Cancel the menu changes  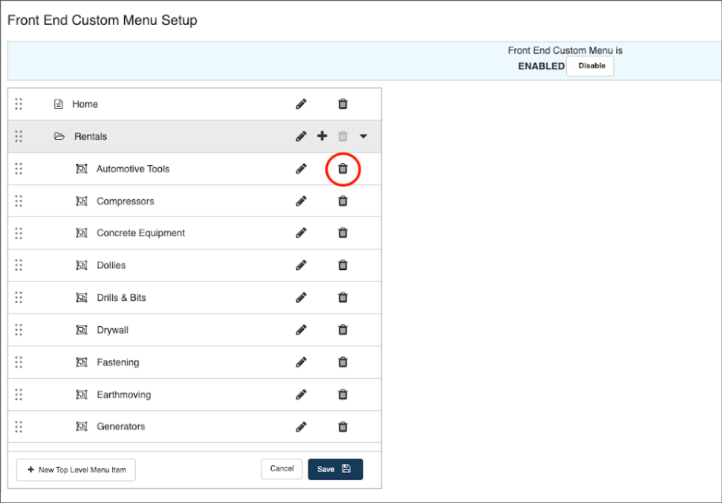[281, 469]
